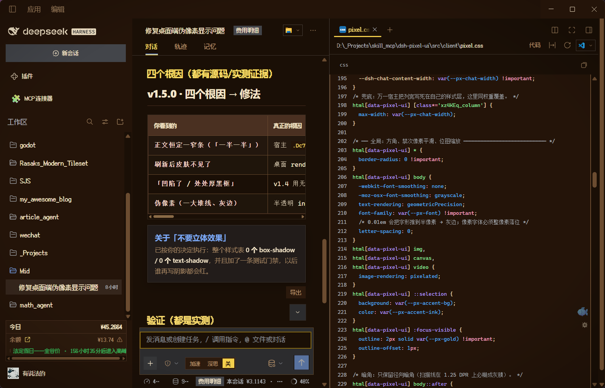This screenshot has height=388, width=605.
Task: Select the 加速 mode option
Action: point(195,363)
